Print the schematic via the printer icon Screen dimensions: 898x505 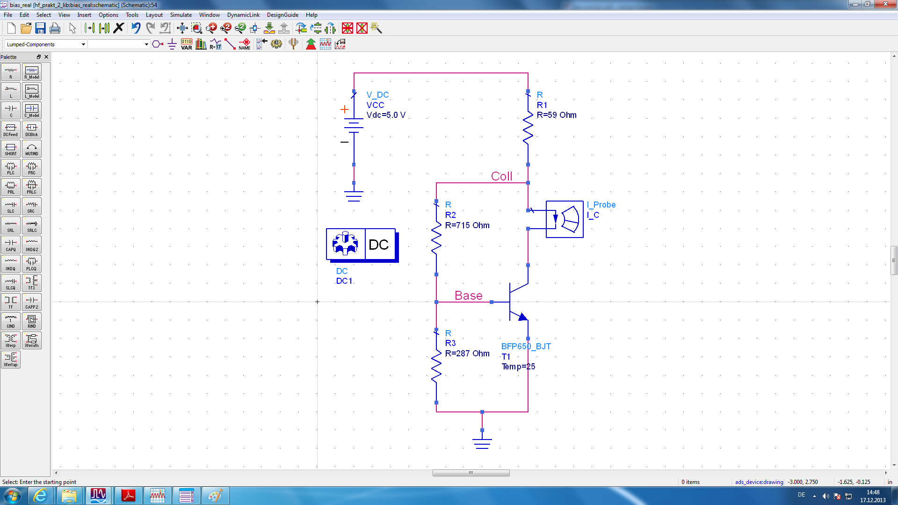tap(55, 29)
